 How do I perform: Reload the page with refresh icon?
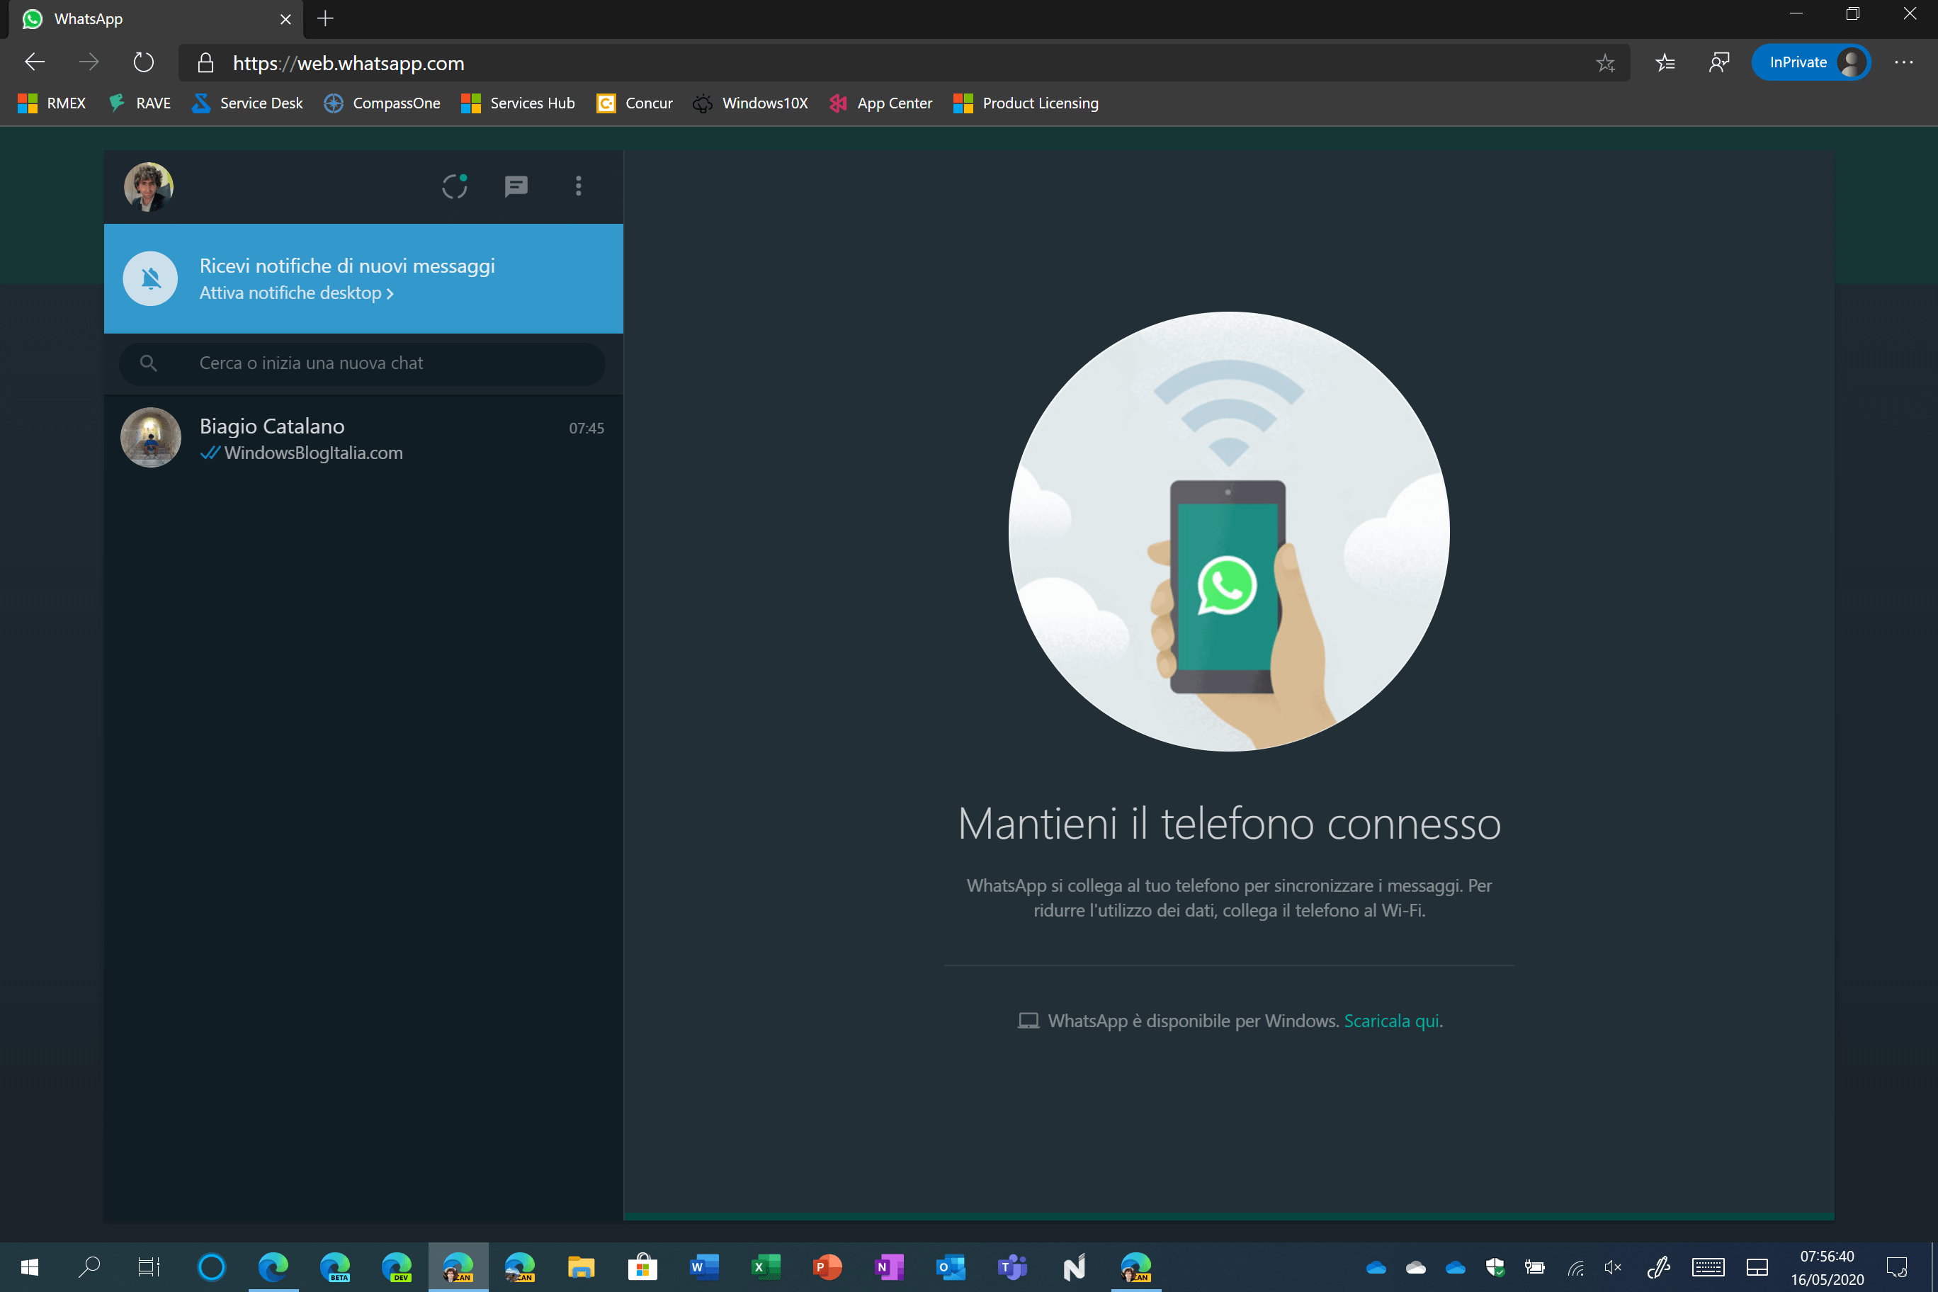pyautogui.click(x=143, y=62)
